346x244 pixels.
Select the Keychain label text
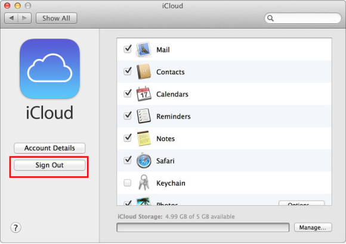pos(171,183)
